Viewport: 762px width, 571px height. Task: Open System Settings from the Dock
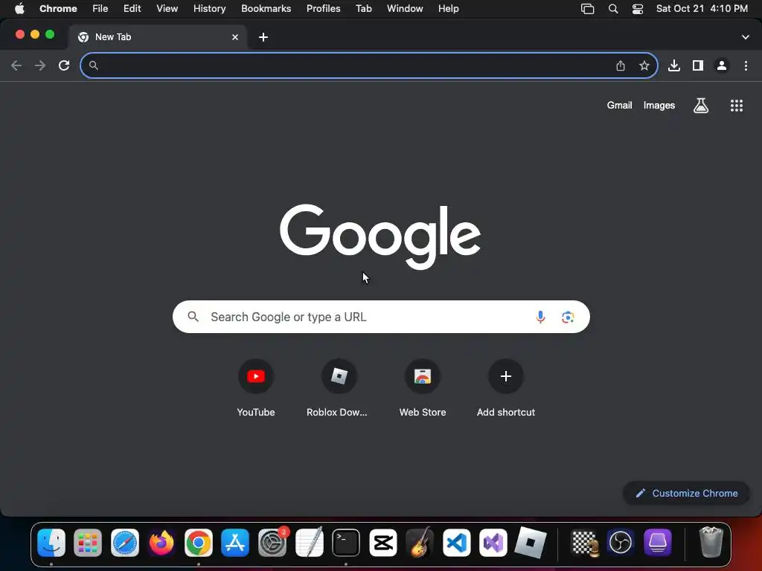(x=272, y=542)
